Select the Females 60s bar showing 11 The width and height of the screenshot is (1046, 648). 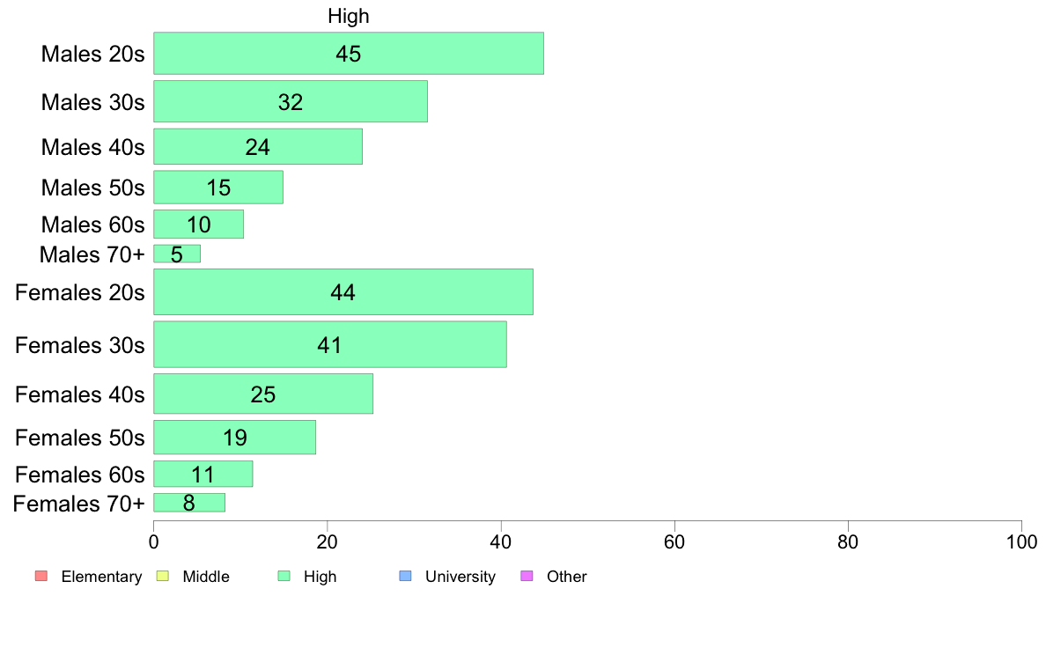203,474
